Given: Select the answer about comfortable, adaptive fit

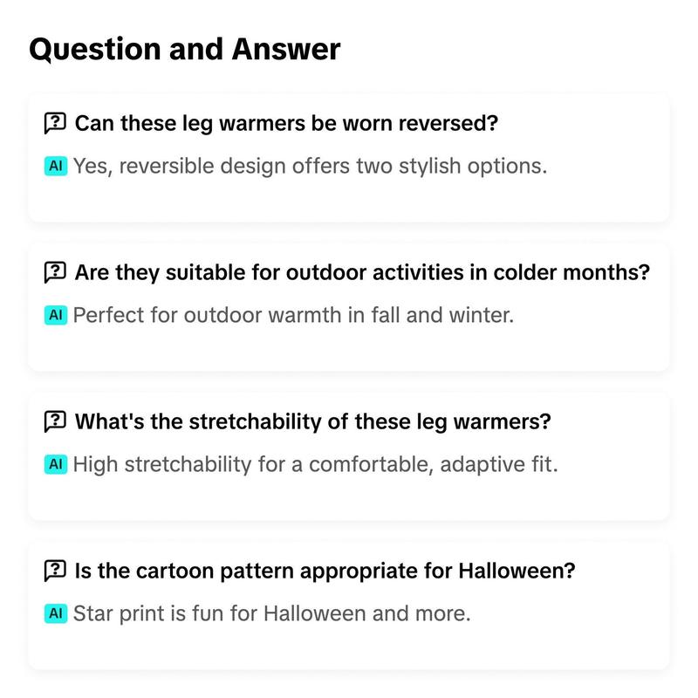Looking at the screenshot, I should click(x=316, y=464).
